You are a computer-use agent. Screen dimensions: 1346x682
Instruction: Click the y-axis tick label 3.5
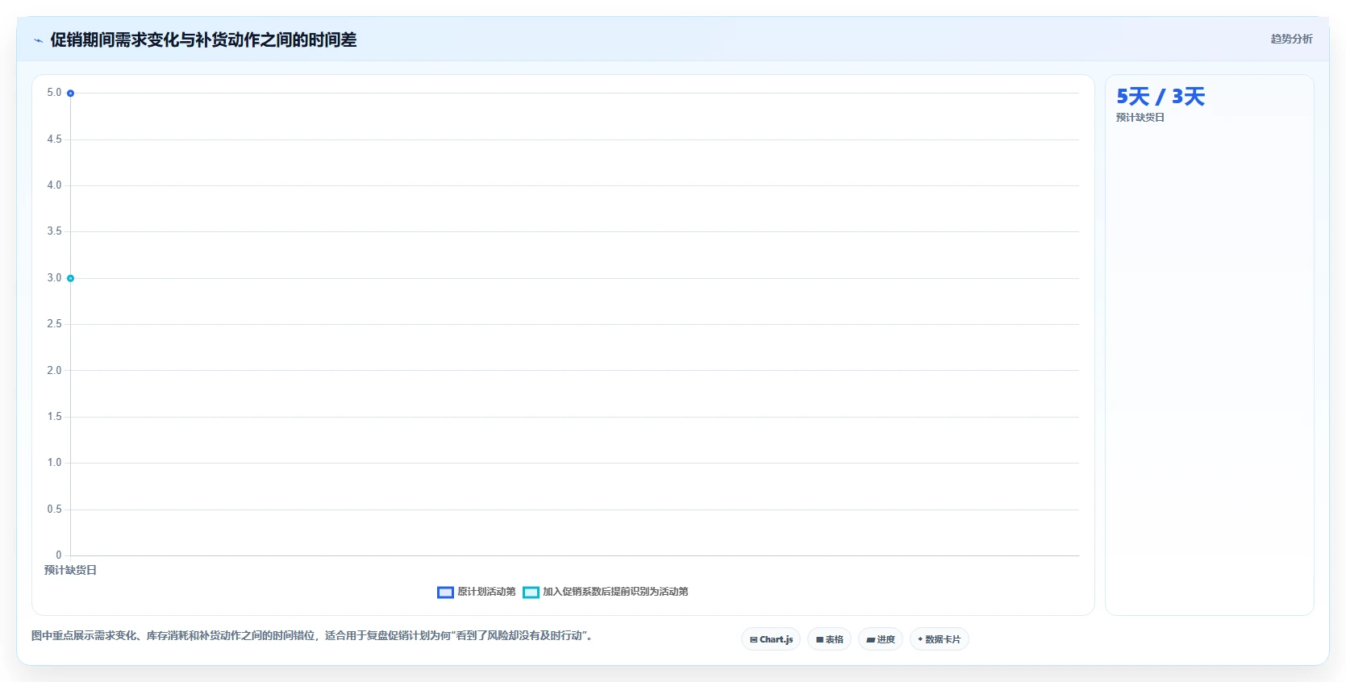click(x=54, y=231)
